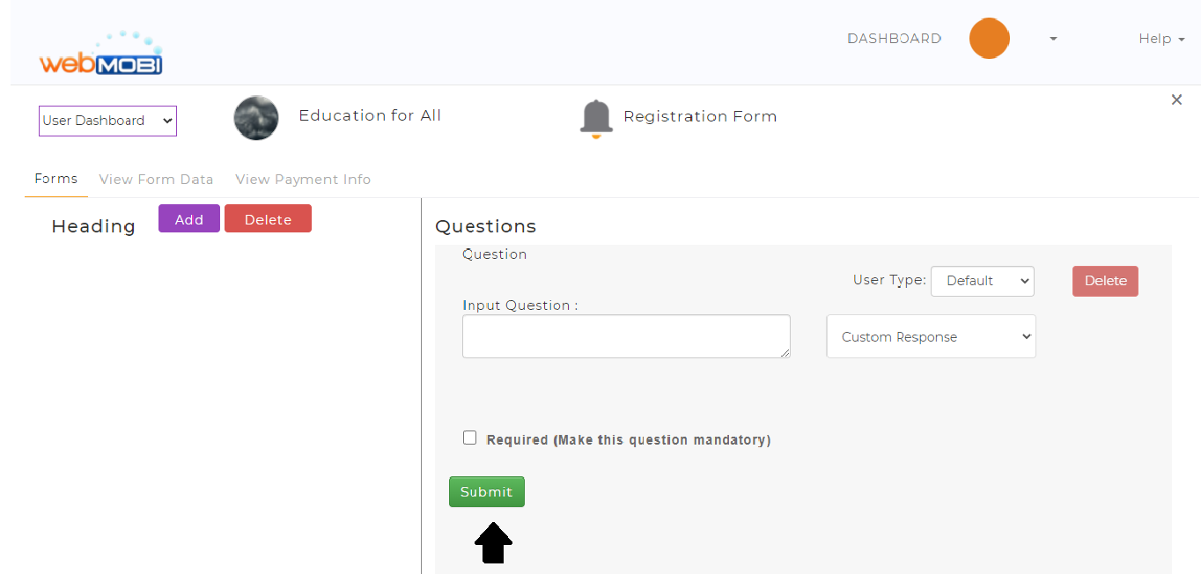Screen dimensions: 1201x574
Task: Open the Custom Response dropdown
Action: (x=931, y=336)
